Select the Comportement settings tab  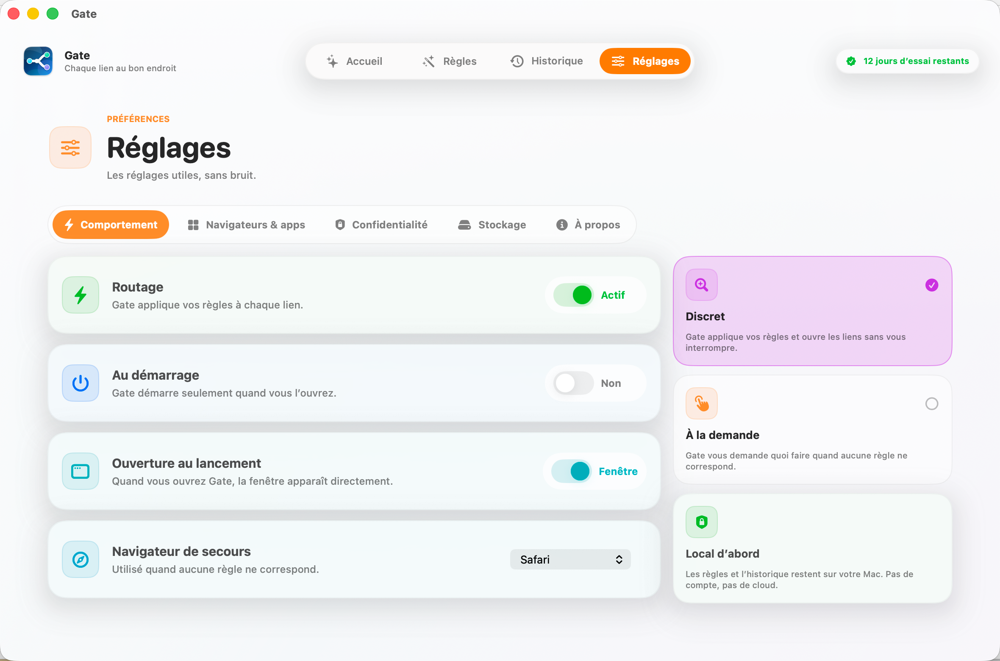111,225
